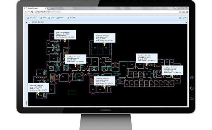212x130 pixels.
Task: Open a new browser tab
Action: (49, 8)
